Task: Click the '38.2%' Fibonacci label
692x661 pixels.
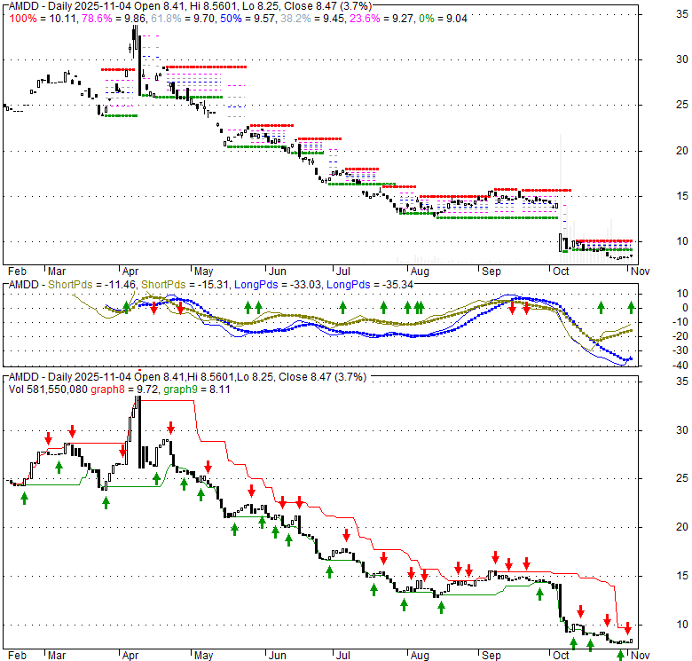Action: point(295,19)
